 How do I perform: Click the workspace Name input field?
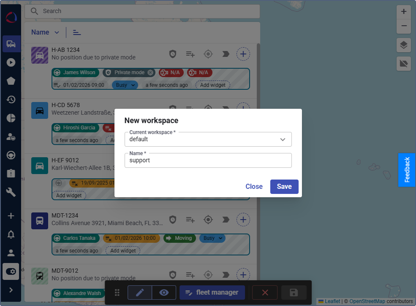pyautogui.click(x=208, y=161)
